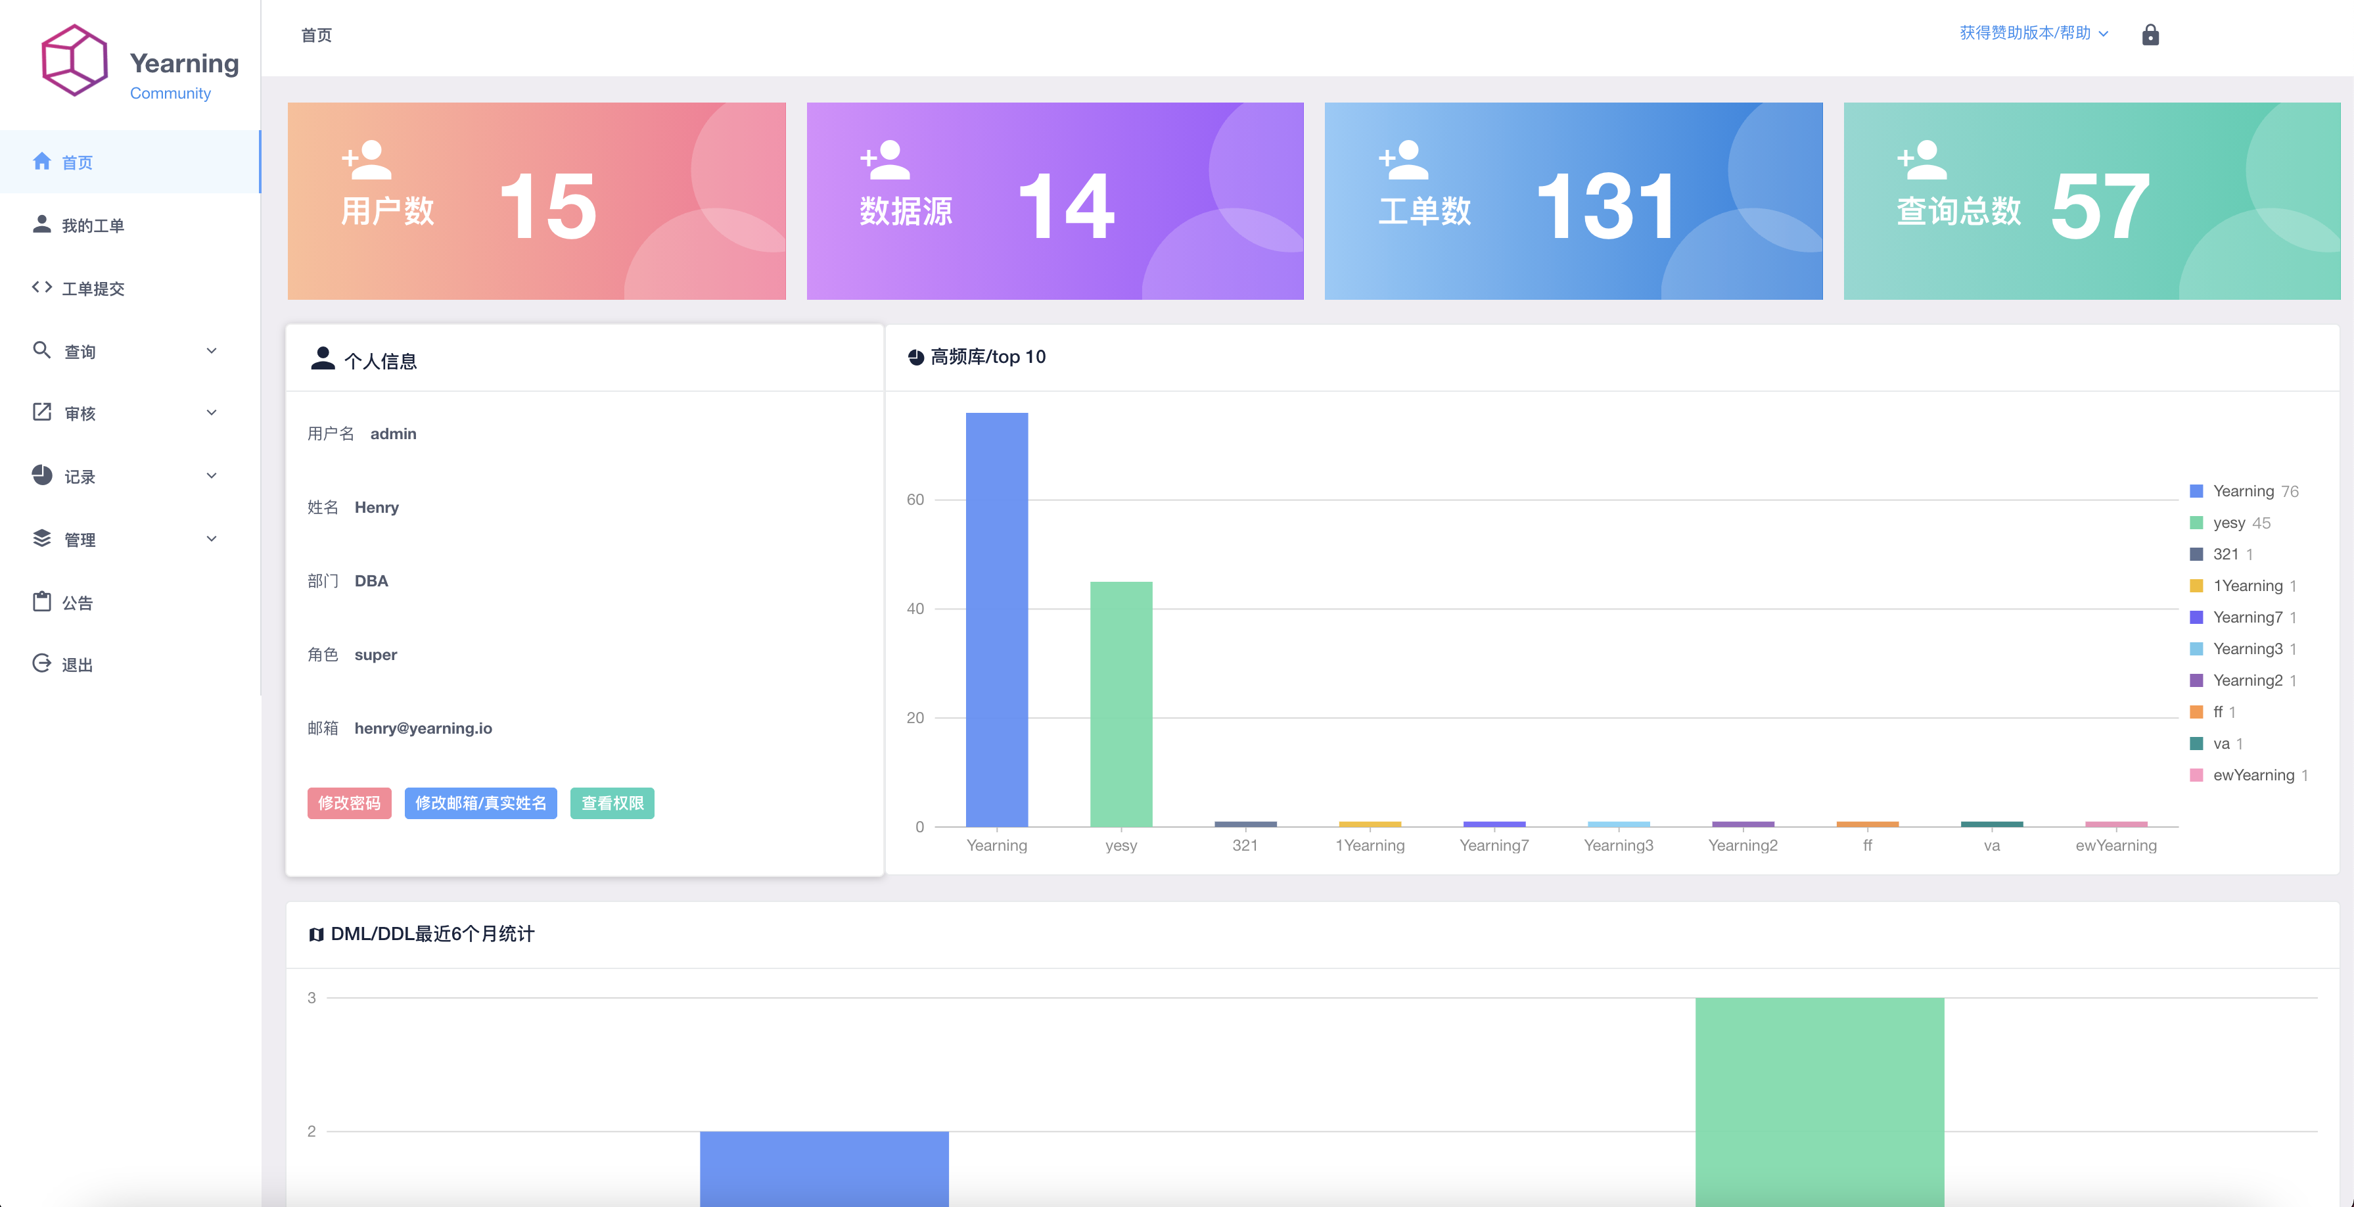Image resolution: width=2354 pixels, height=1207 pixels.
Task: Toggle the Yearning3 legend entry
Action: [x=2244, y=650]
